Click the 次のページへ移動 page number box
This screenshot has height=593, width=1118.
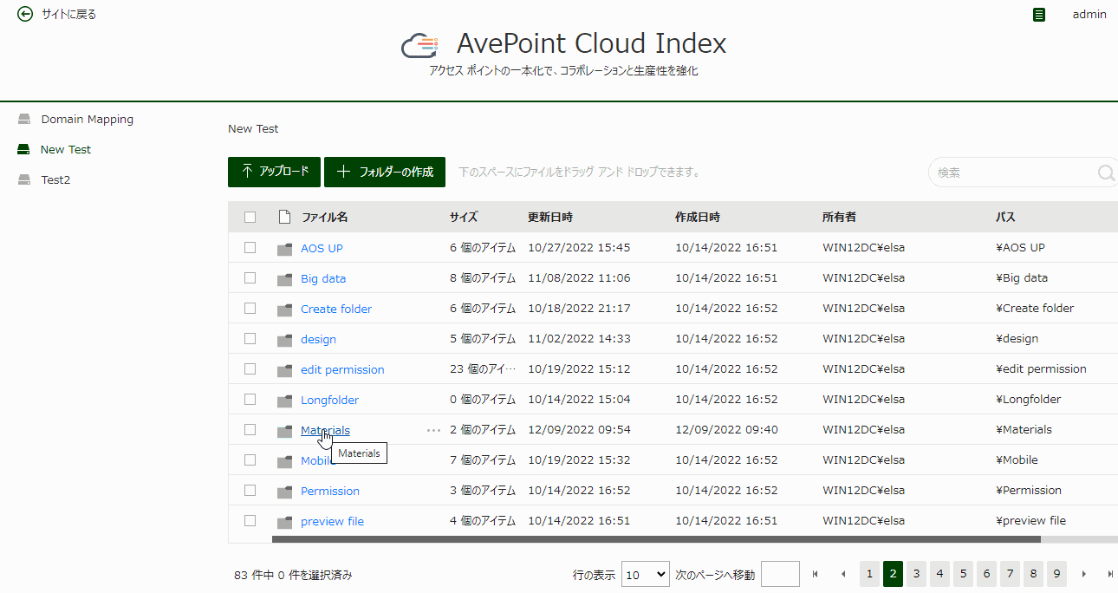coord(780,574)
